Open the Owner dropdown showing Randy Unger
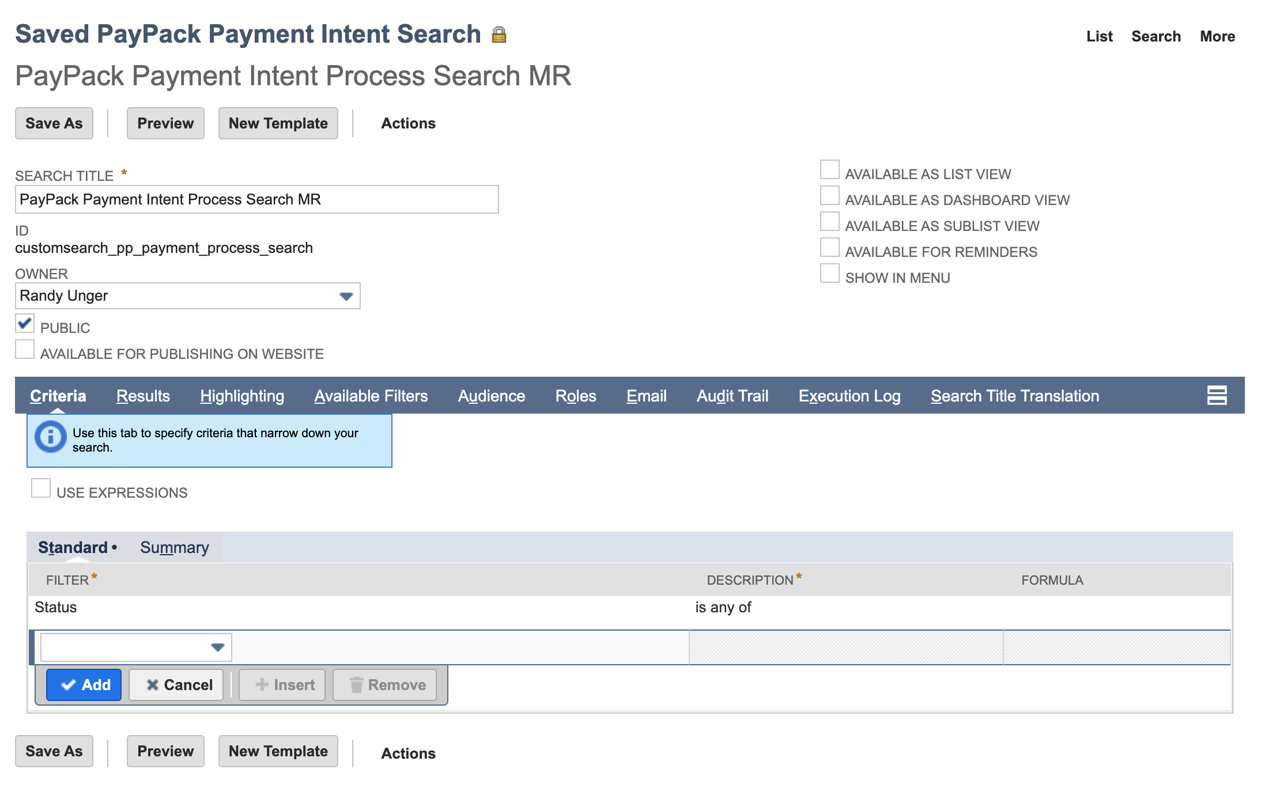 click(188, 296)
